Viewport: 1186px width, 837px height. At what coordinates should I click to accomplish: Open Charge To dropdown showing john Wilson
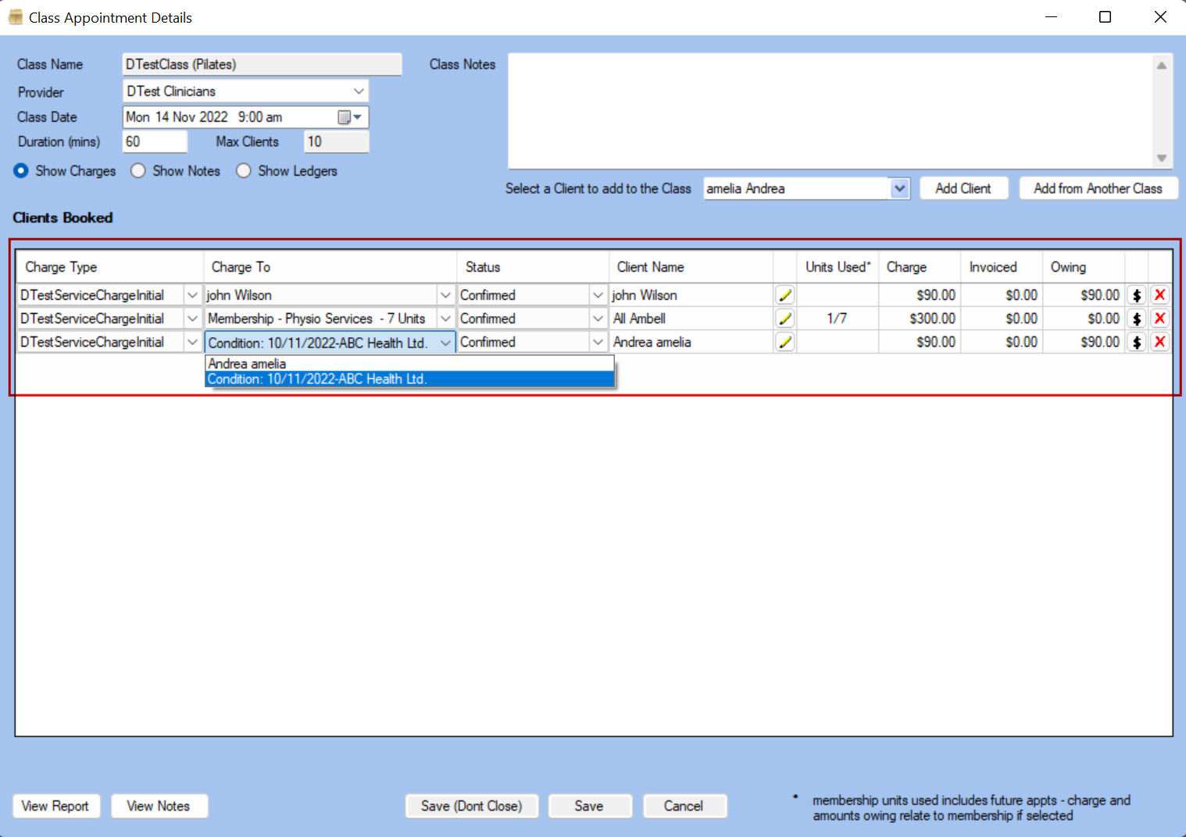point(445,295)
